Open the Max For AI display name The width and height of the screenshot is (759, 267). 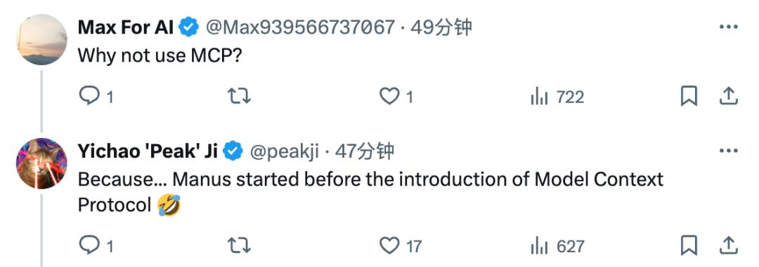click(125, 27)
